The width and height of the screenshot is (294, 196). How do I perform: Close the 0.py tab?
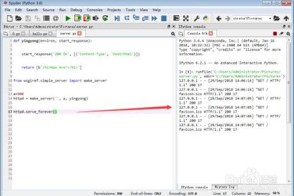coord(23,34)
